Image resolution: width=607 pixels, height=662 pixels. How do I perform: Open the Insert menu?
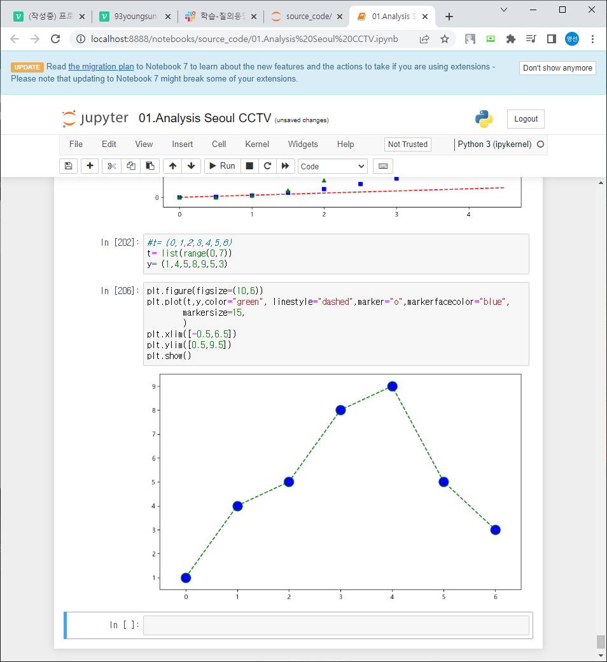pyautogui.click(x=183, y=144)
